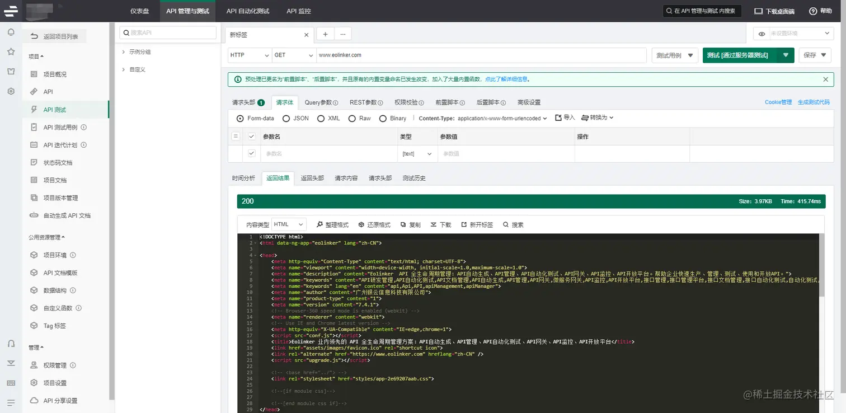
Task: Click 整理格式 to beautify the response
Action: coord(332,224)
